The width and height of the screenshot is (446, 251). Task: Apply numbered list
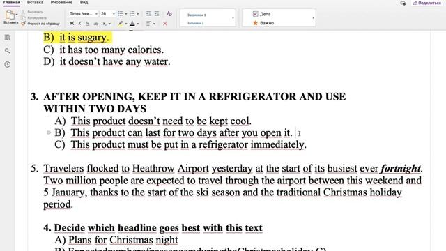tap(132, 14)
